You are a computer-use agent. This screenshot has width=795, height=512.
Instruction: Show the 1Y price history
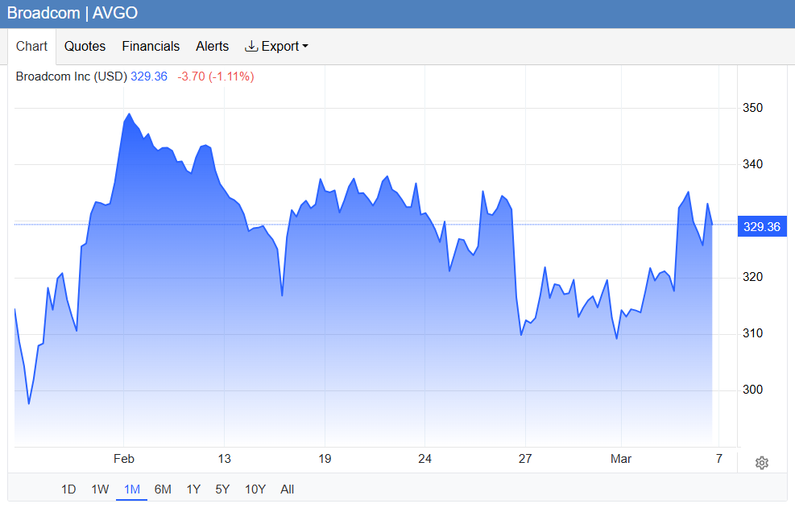click(x=193, y=489)
